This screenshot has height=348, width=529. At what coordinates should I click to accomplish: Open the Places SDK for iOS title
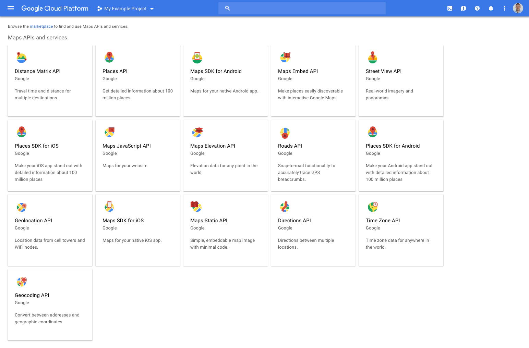[37, 146]
